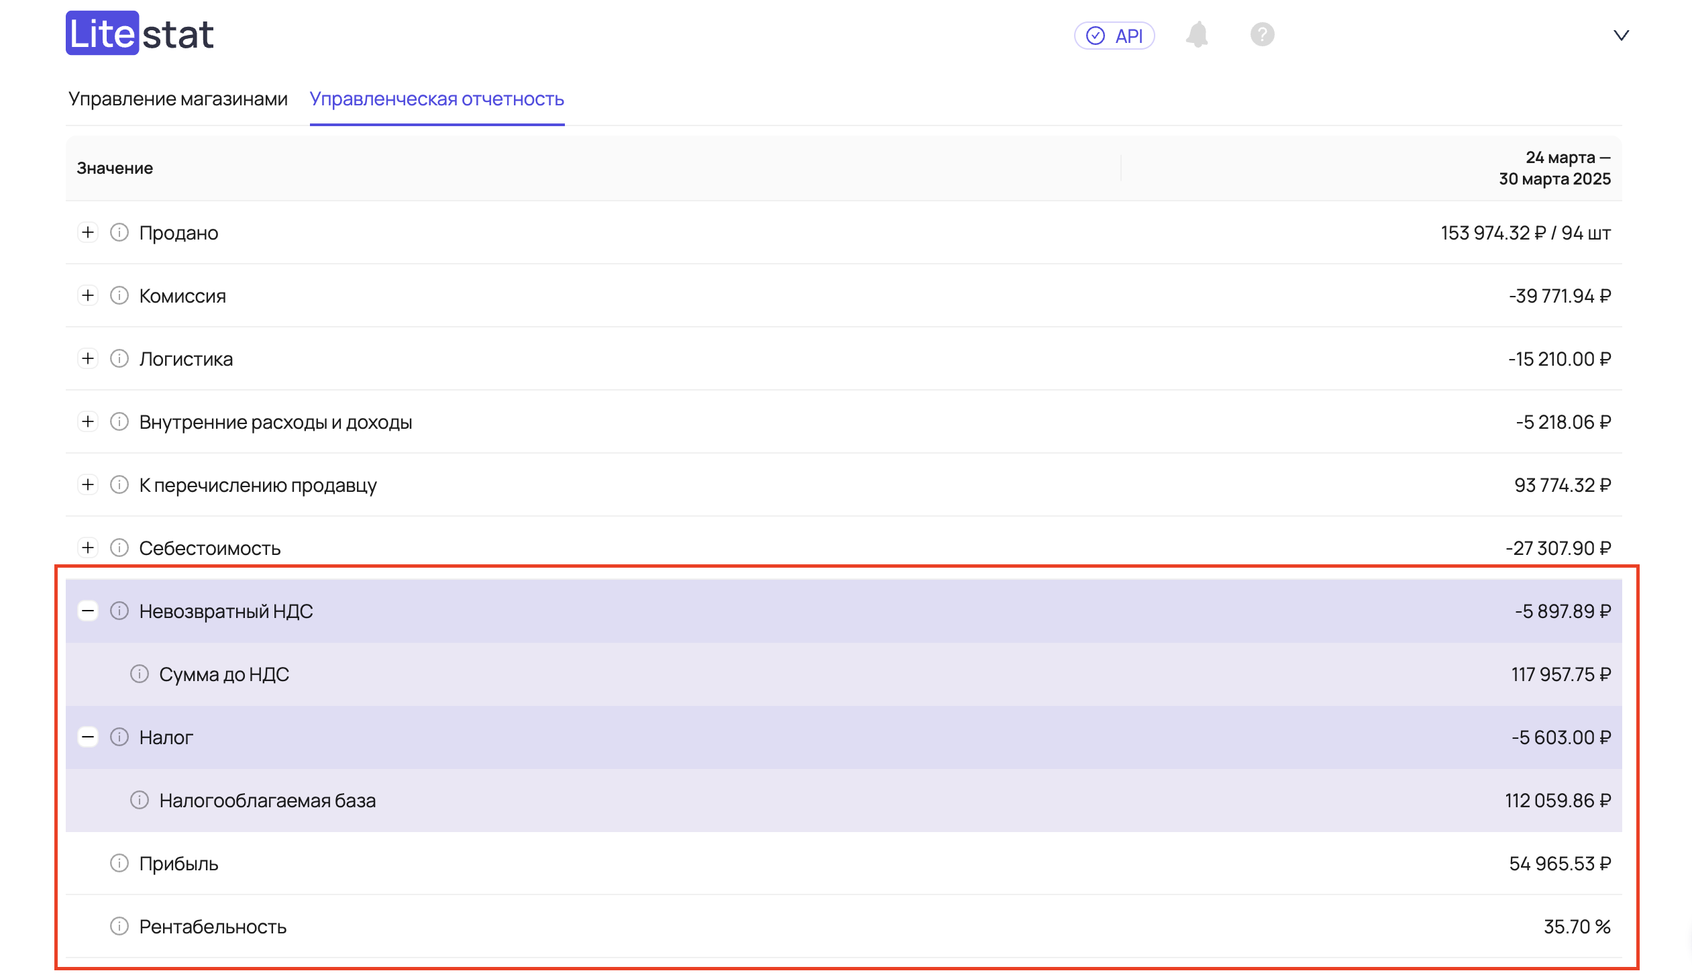Expand the Продано row
Screen dimensions: 1692x977
coord(88,233)
